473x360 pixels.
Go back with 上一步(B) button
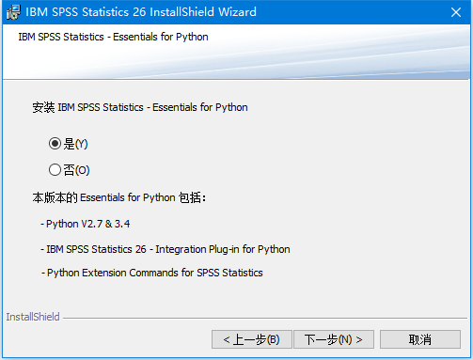pos(251,339)
